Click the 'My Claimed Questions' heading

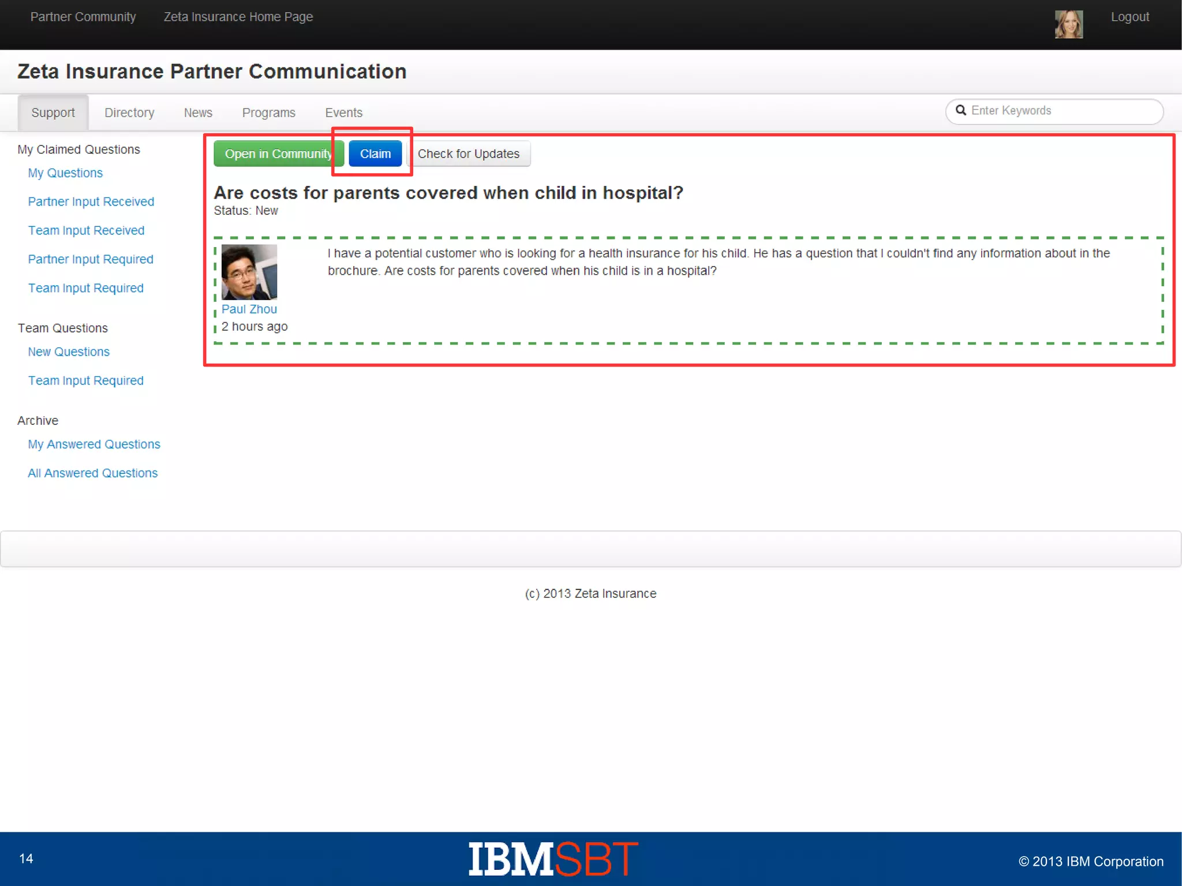(x=78, y=149)
